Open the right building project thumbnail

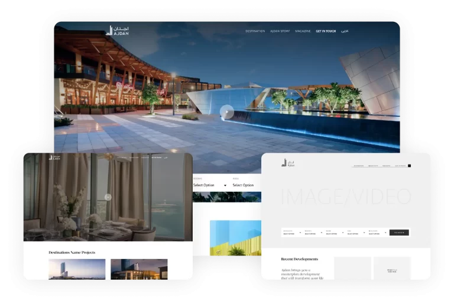coord(139,269)
